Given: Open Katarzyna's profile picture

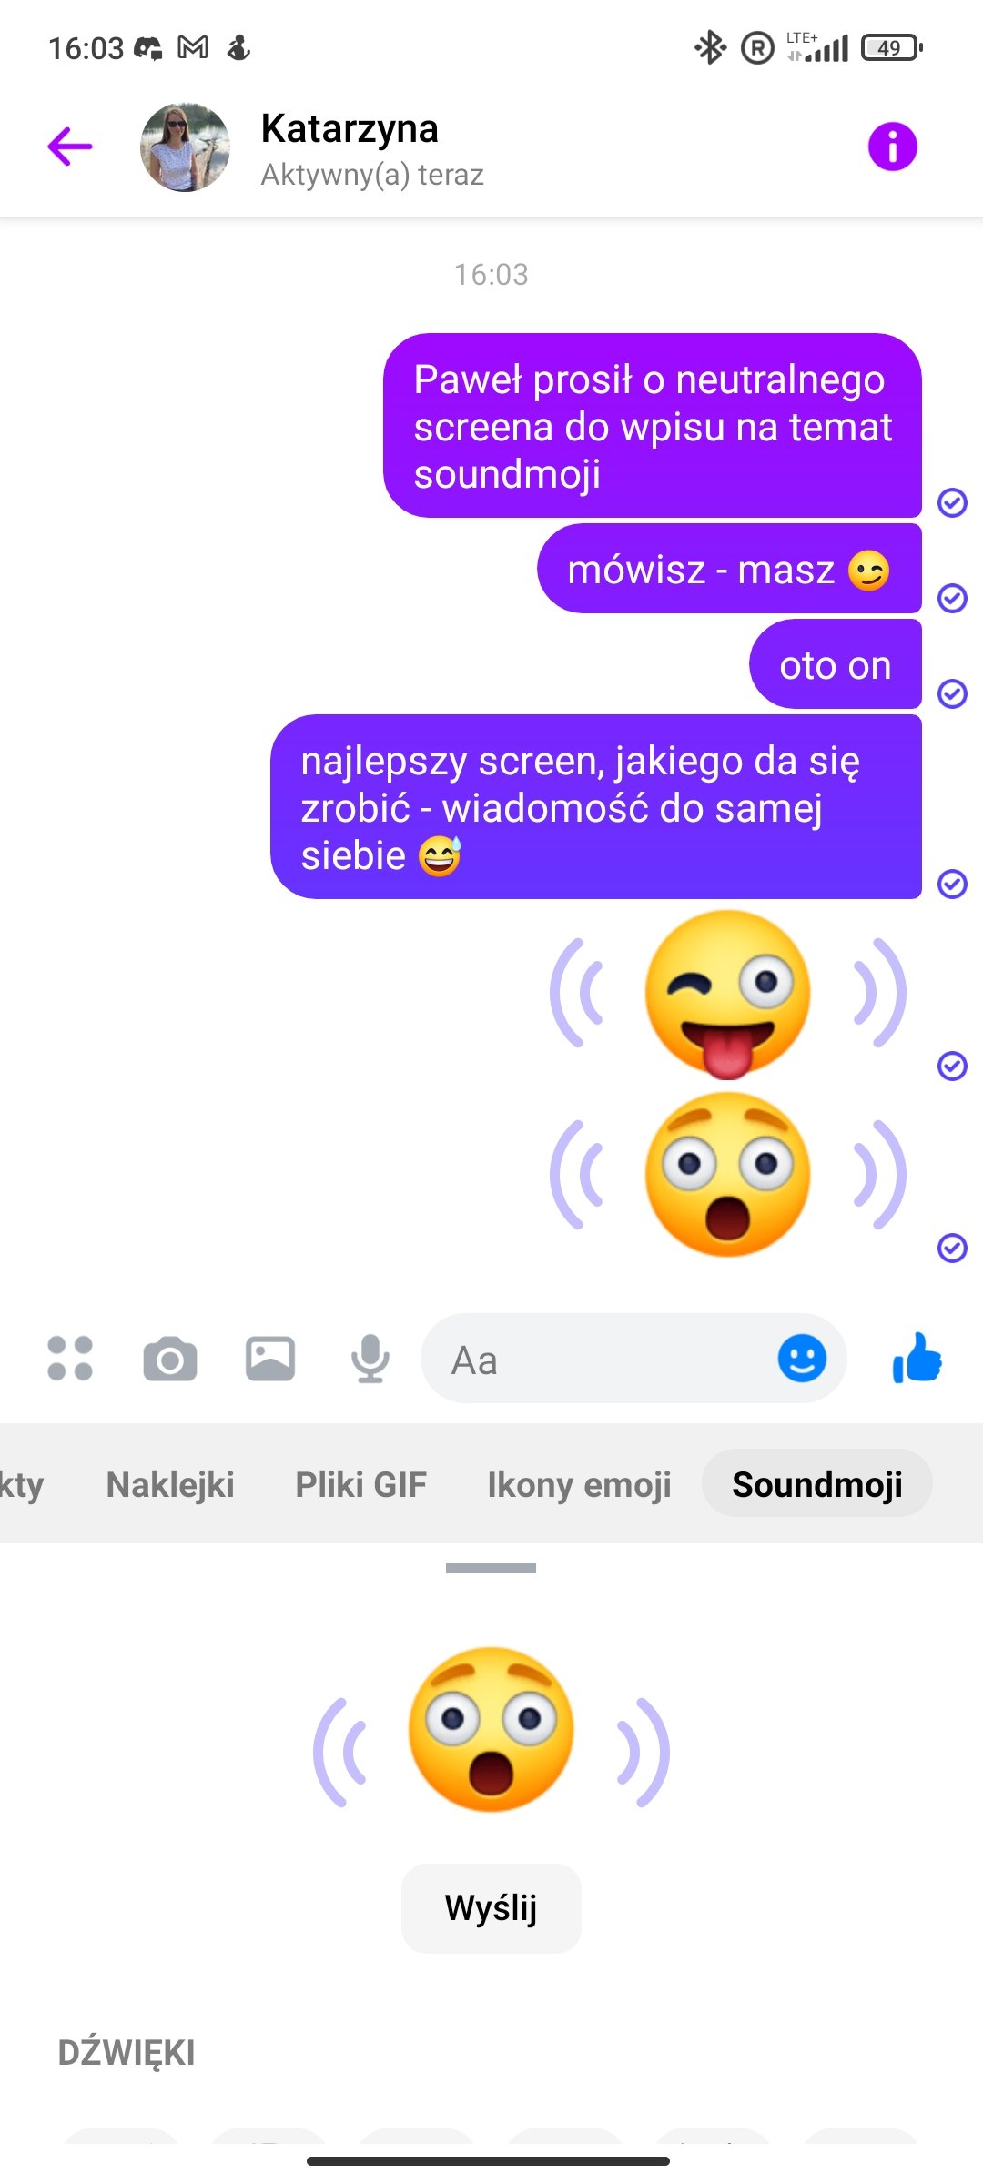Looking at the screenshot, I should 185,147.
